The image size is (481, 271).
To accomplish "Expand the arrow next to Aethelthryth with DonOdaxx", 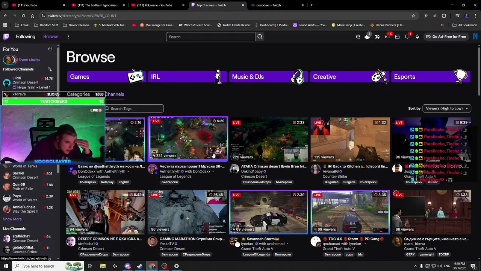I will click(213, 172).
